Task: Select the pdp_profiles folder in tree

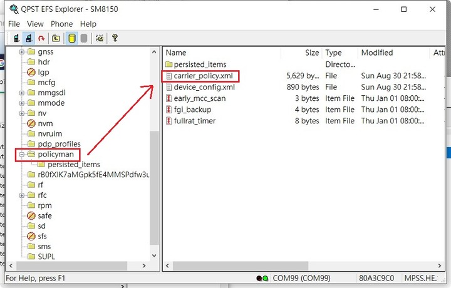Action: tap(59, 144)
